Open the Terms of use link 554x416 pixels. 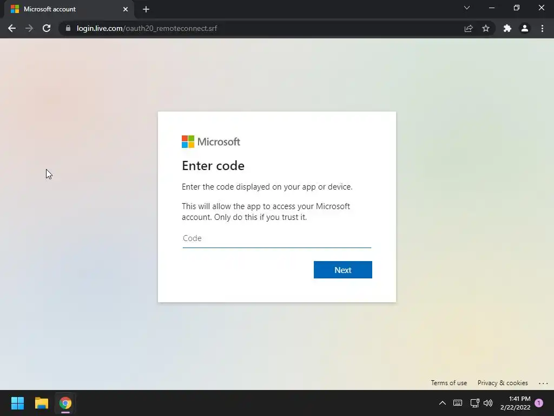(449, 383)
